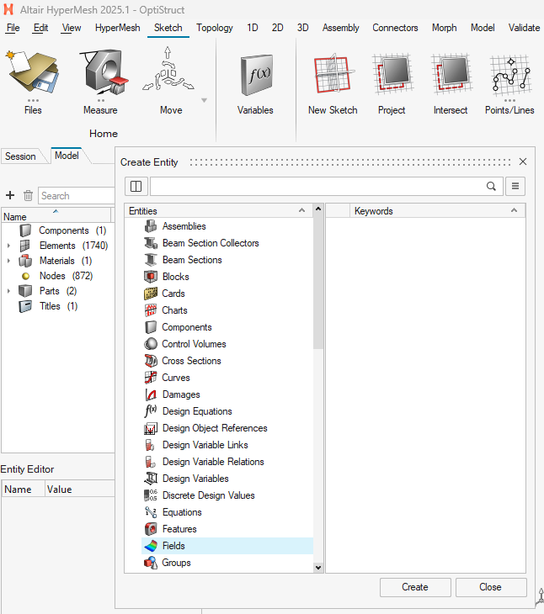544x614 pixels.
Task: Choose Damages entity
Action: tap(181, 394)
